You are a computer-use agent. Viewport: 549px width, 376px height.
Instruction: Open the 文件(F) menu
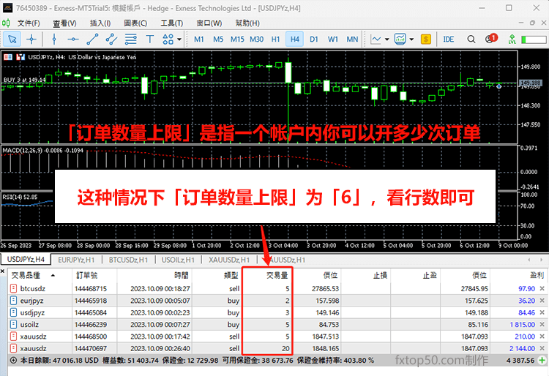(29, 23)
